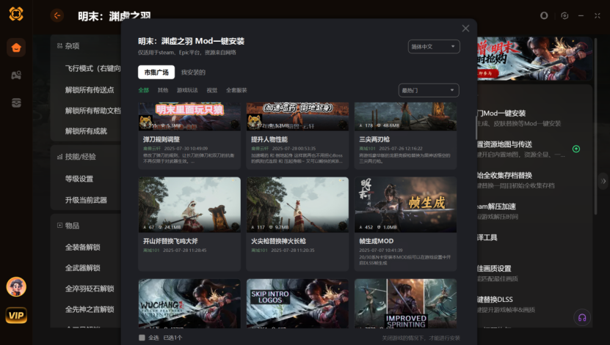Select 全装备解锁 in the trainer list
This screenshot has height=345, width=610.
pyautogui.click(x=82, y=247)
